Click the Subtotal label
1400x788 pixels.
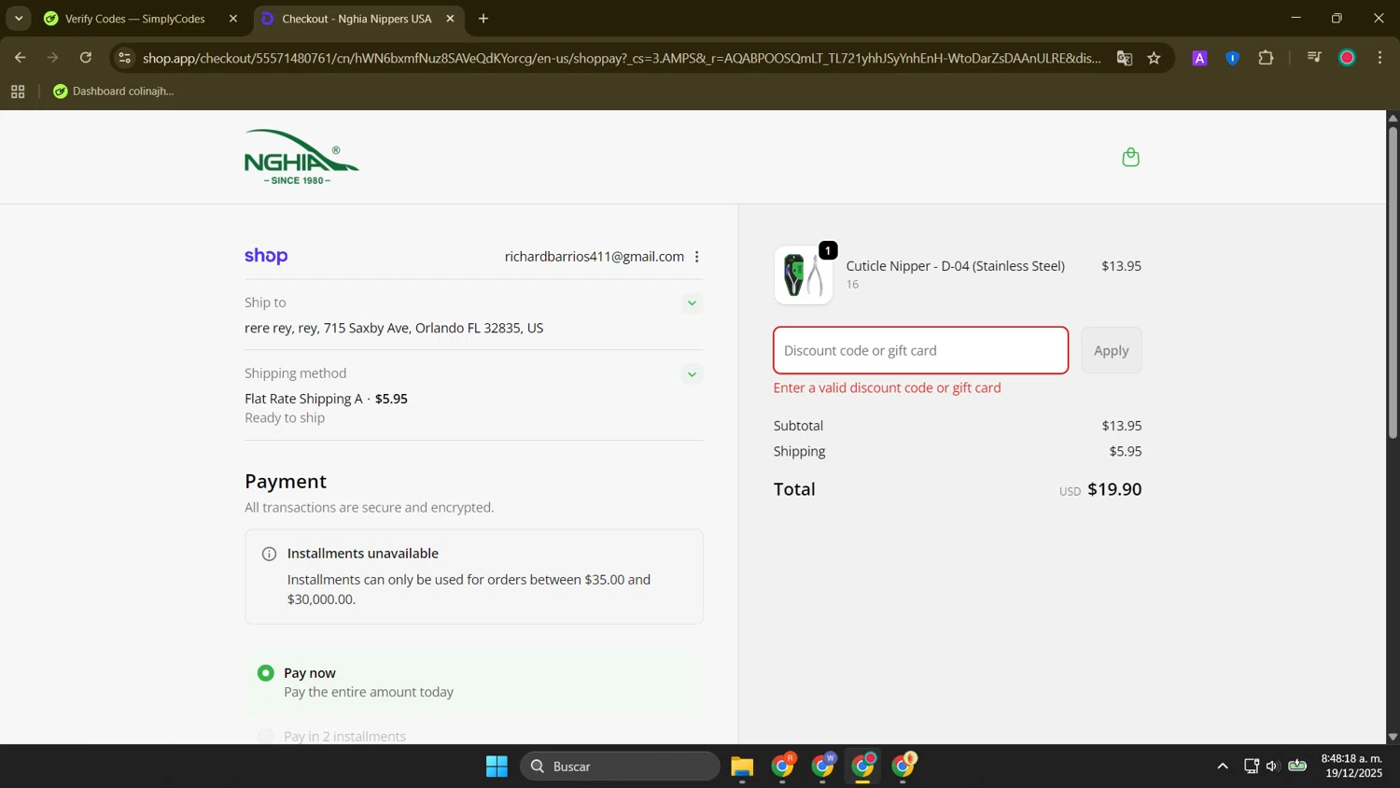798,426
